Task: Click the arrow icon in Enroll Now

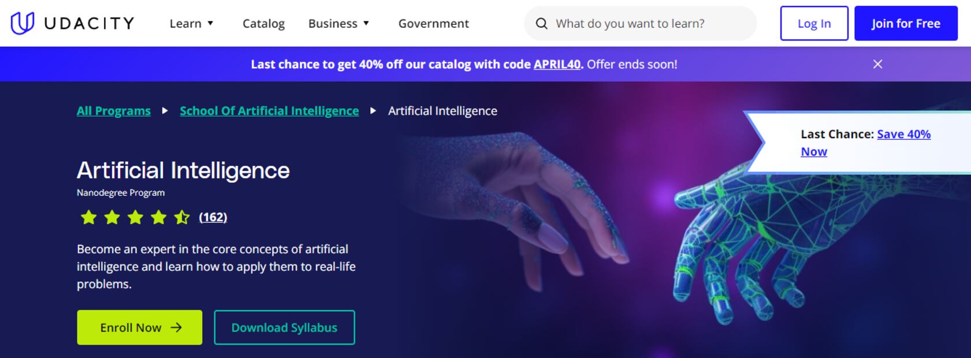Action: (176, 327)
